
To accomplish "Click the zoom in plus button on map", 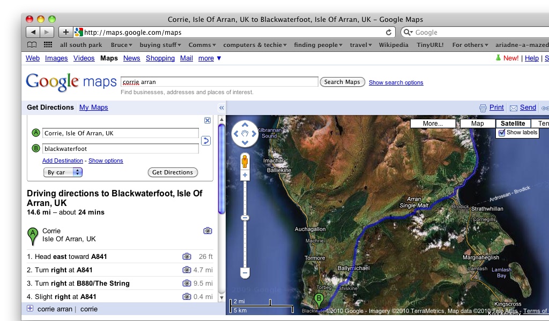I will click(x=245, y=175).
